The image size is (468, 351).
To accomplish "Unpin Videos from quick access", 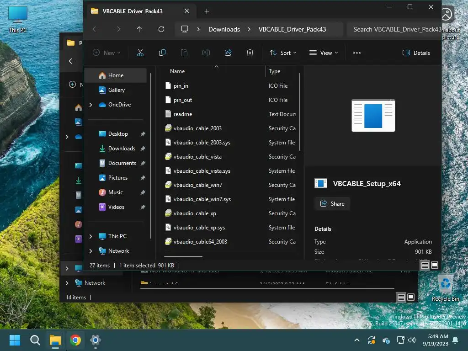I will 143,207.
